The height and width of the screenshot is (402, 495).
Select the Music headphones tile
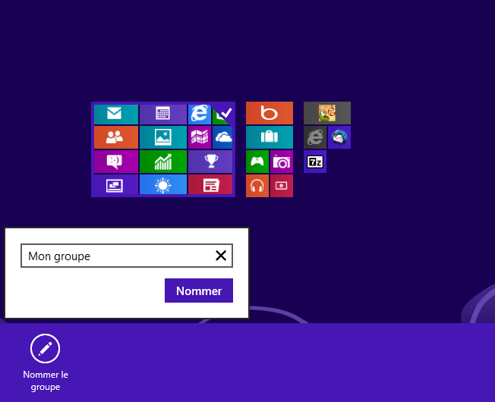click(257, 186)
